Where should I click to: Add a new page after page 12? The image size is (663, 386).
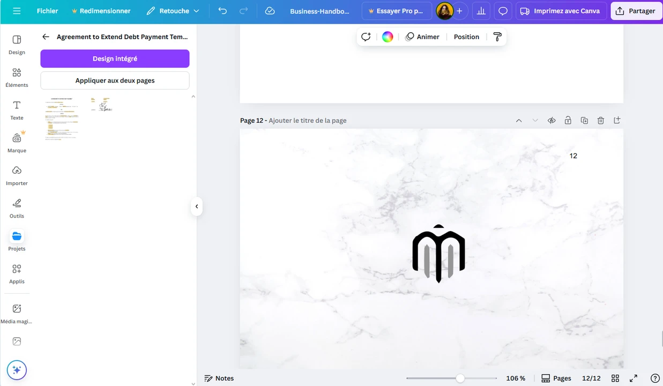617,121
